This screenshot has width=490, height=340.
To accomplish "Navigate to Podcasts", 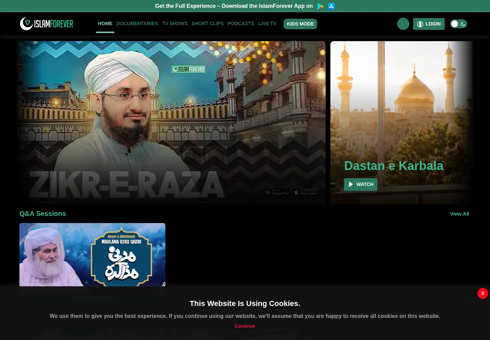I will (x=241, y=24).
